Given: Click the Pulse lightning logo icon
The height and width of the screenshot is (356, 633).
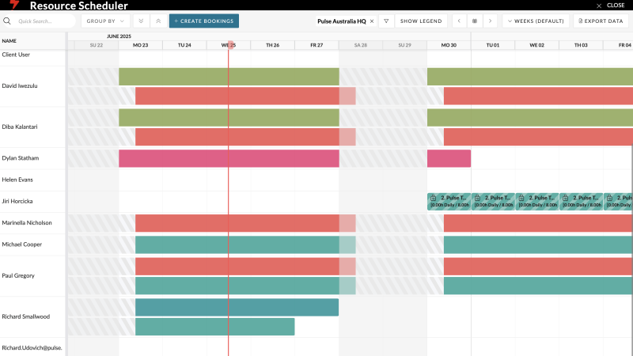Looking at the screenshot, I should point(13,5).
